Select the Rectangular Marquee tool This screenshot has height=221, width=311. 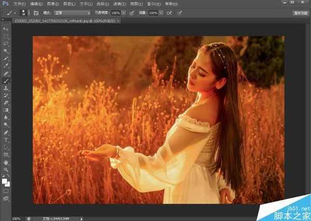(x=6, y=36)
